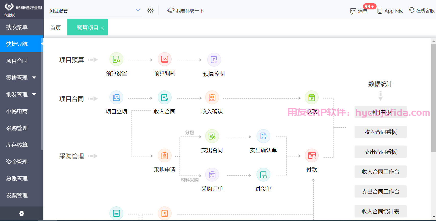Click the 分包 branch label
Image resolution: width=436 pixels, height=221 pixels.
(190, 132)
